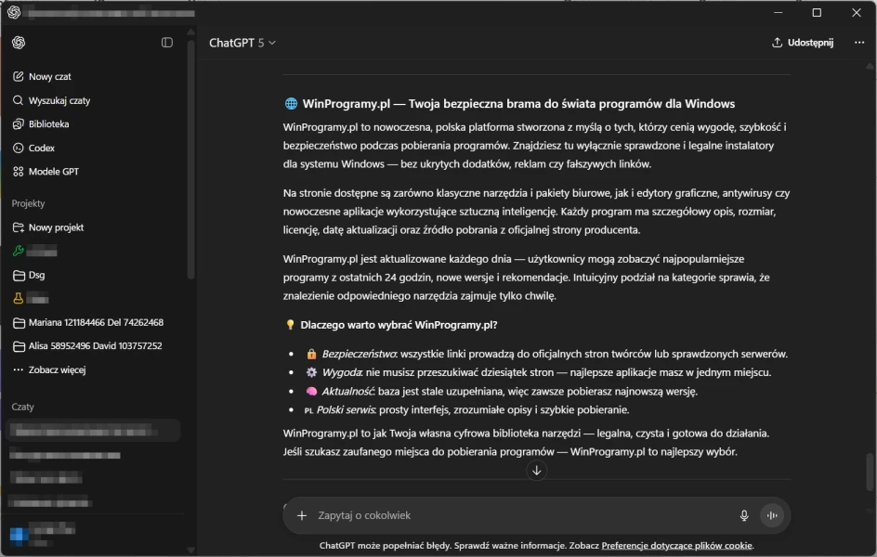Open Codex from sidebar
The width and height of the screenshot is (877, 557).
point(42,148)
